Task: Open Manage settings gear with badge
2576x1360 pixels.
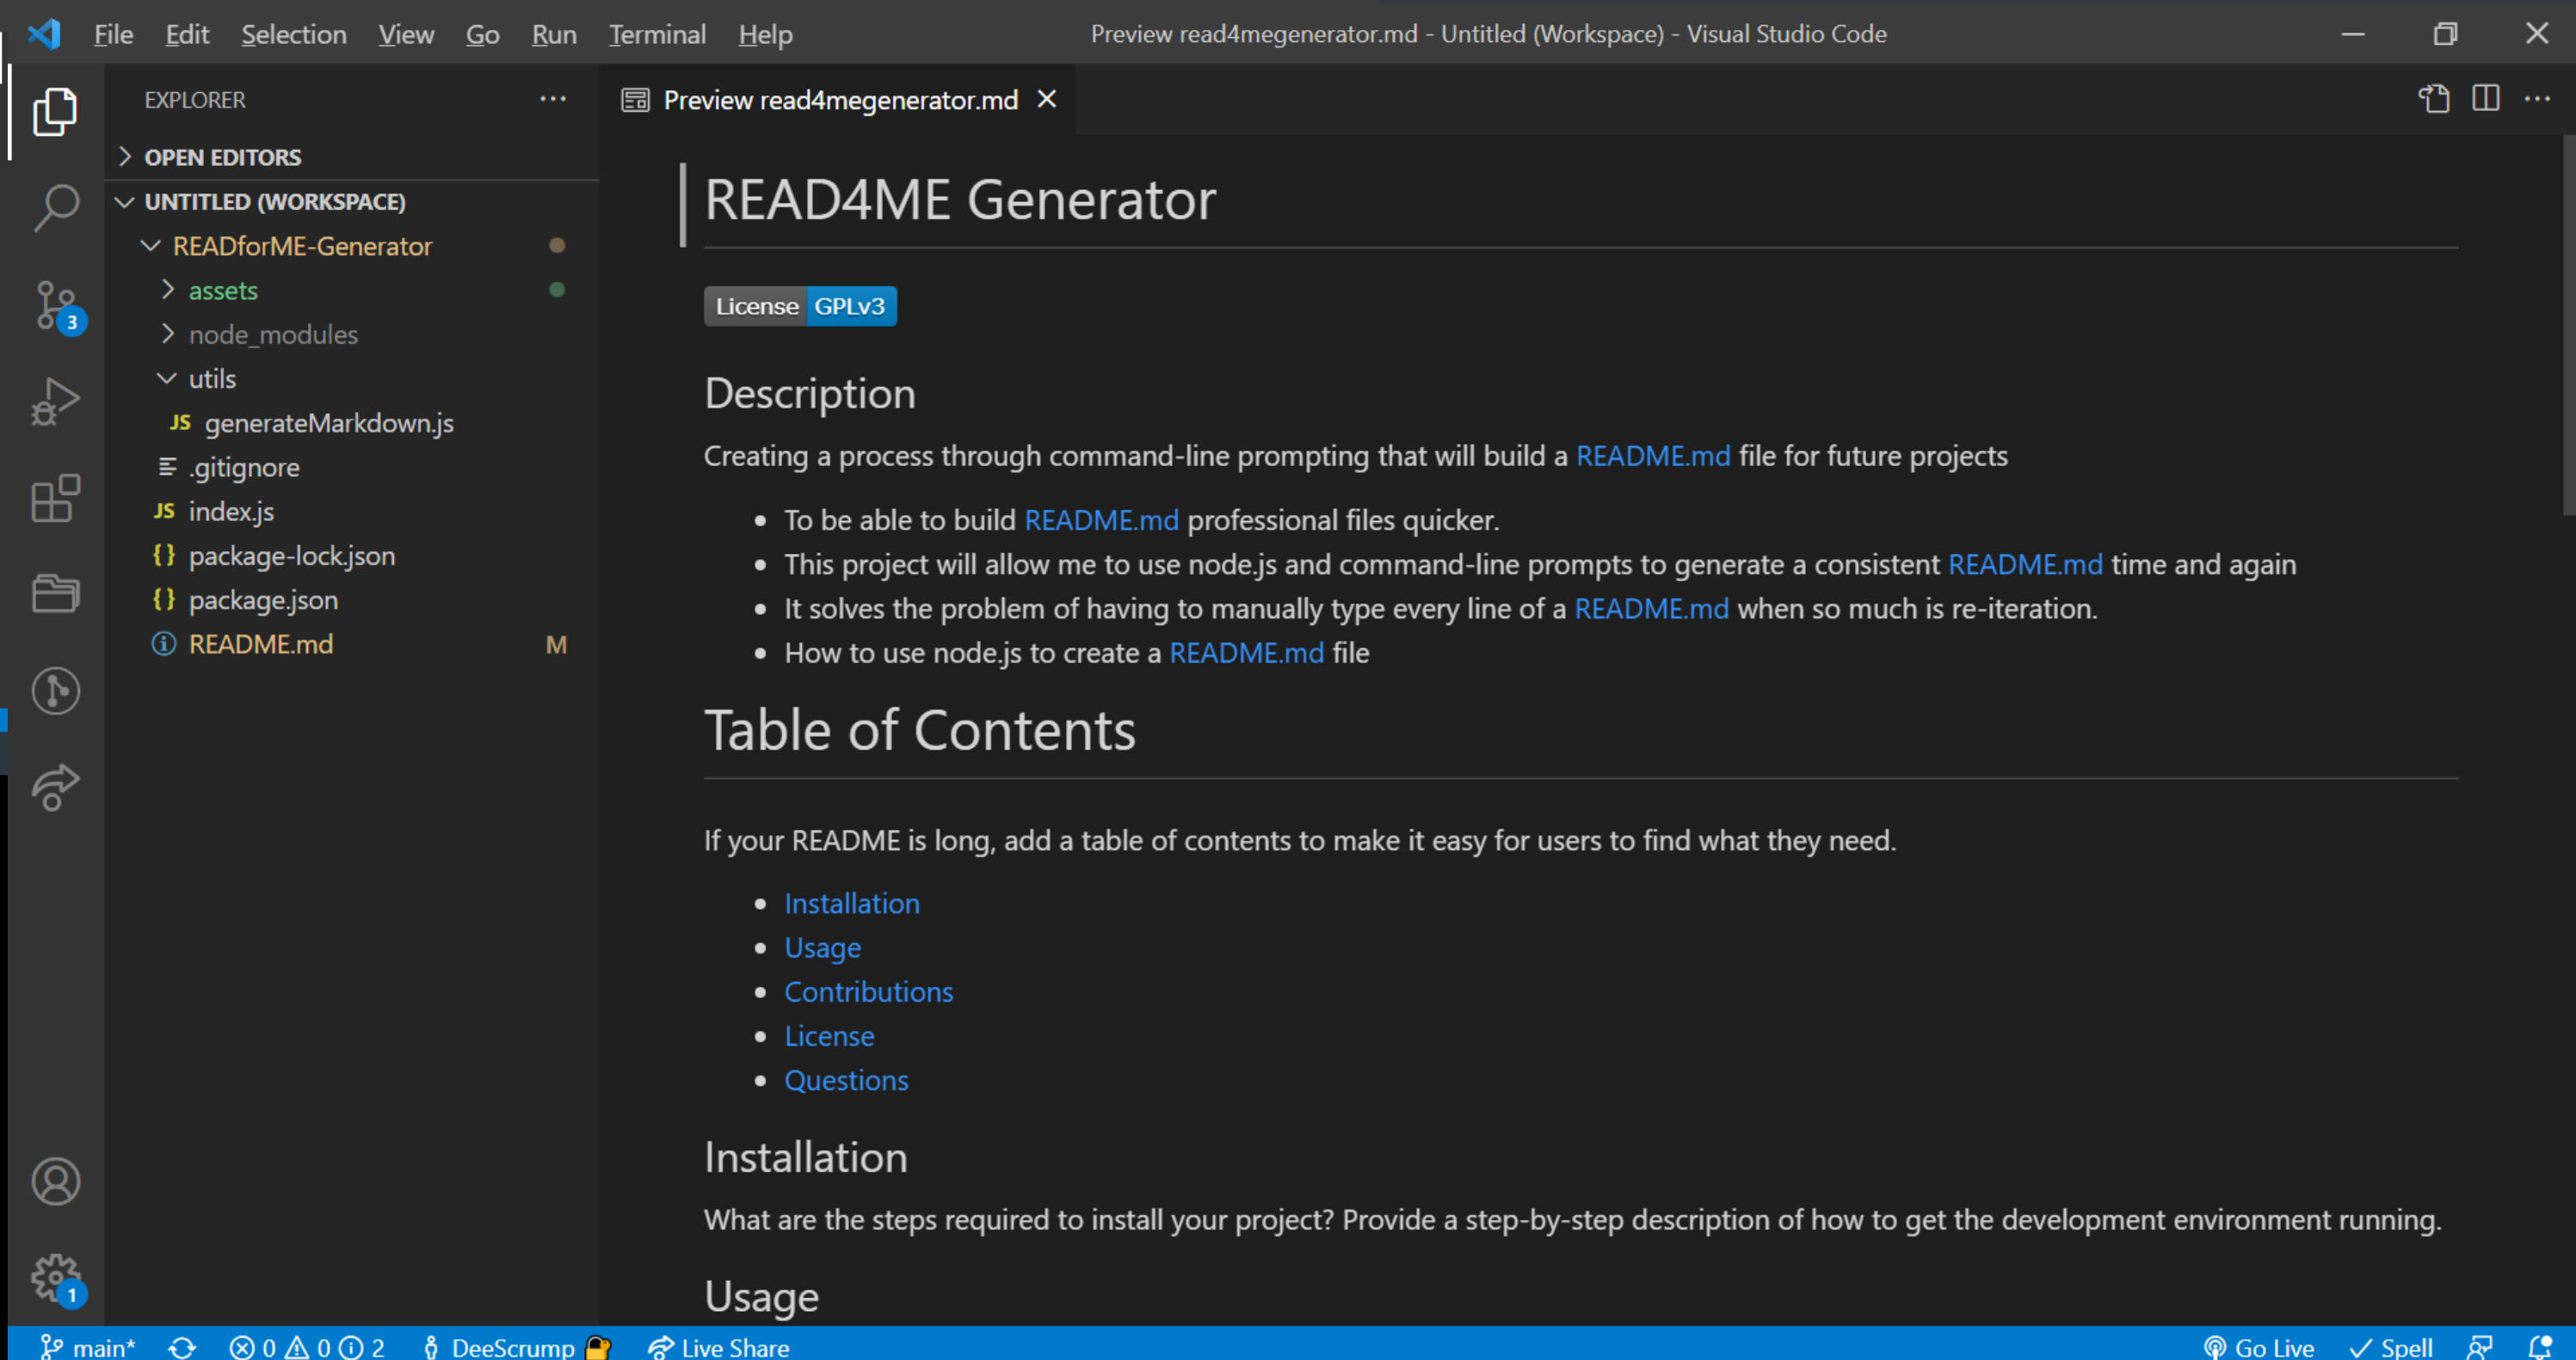Action: [55, 1276]
